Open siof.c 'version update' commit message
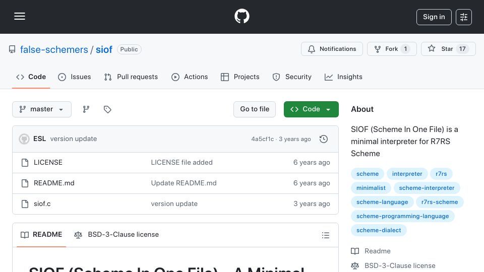This screenshot has width=484, height=272. pyautogui.click(x=174, y=204)
